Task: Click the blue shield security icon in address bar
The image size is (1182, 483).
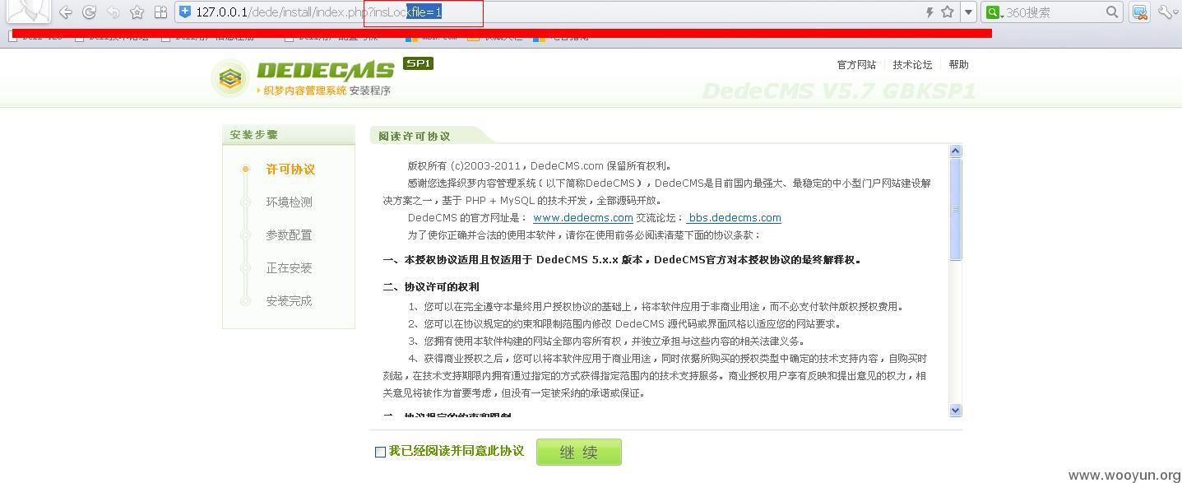Action: tap(185, 12)
